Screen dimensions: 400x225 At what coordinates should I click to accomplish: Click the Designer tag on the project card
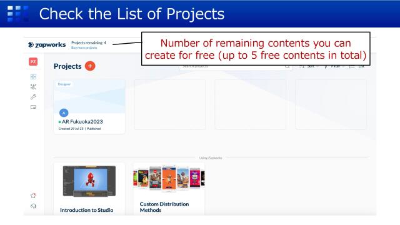64,84
